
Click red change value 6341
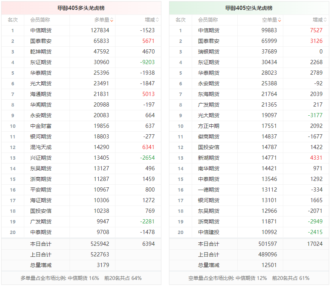[148, 147]
